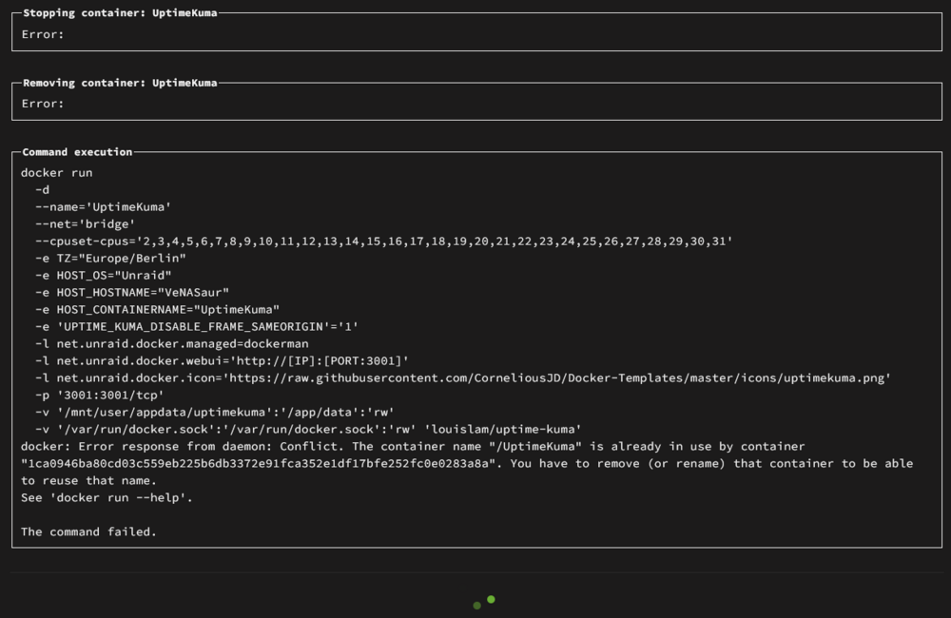951x618 pixels.
Task: Click 'The command failed.' message
Action: click(x=88, y=531)
